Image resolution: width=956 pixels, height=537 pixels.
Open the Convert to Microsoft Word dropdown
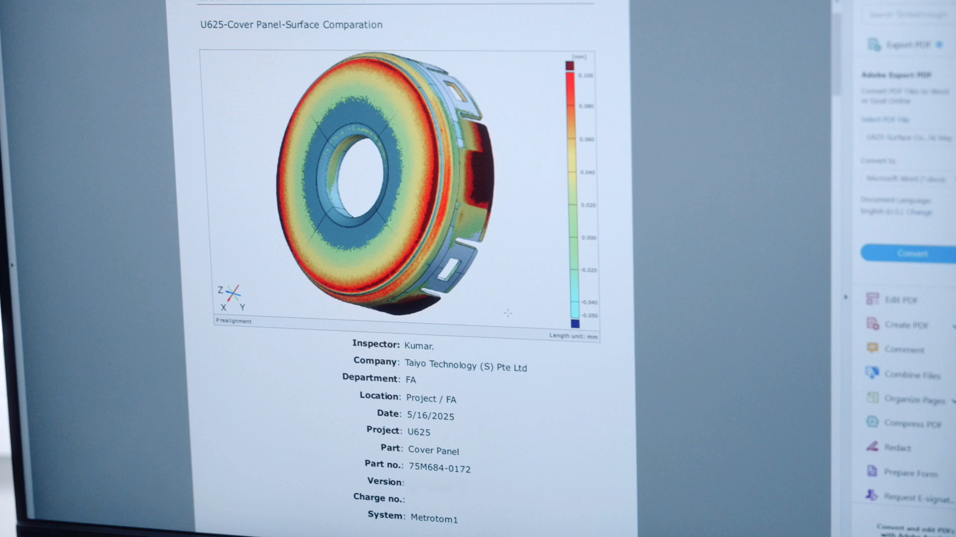[x=906, y=179]
